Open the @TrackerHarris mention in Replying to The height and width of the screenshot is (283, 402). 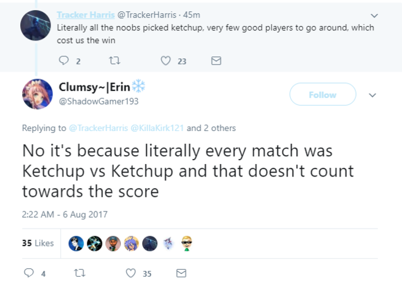[99, 128]
